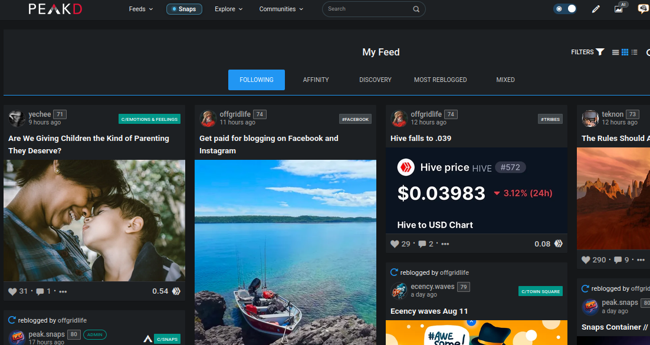Toggle the Snaps button in navbar

coord(184,9)
